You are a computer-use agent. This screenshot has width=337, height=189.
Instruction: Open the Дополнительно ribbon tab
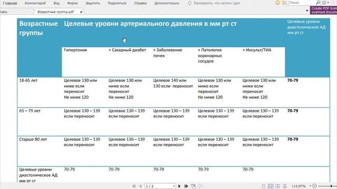[166, 3]
